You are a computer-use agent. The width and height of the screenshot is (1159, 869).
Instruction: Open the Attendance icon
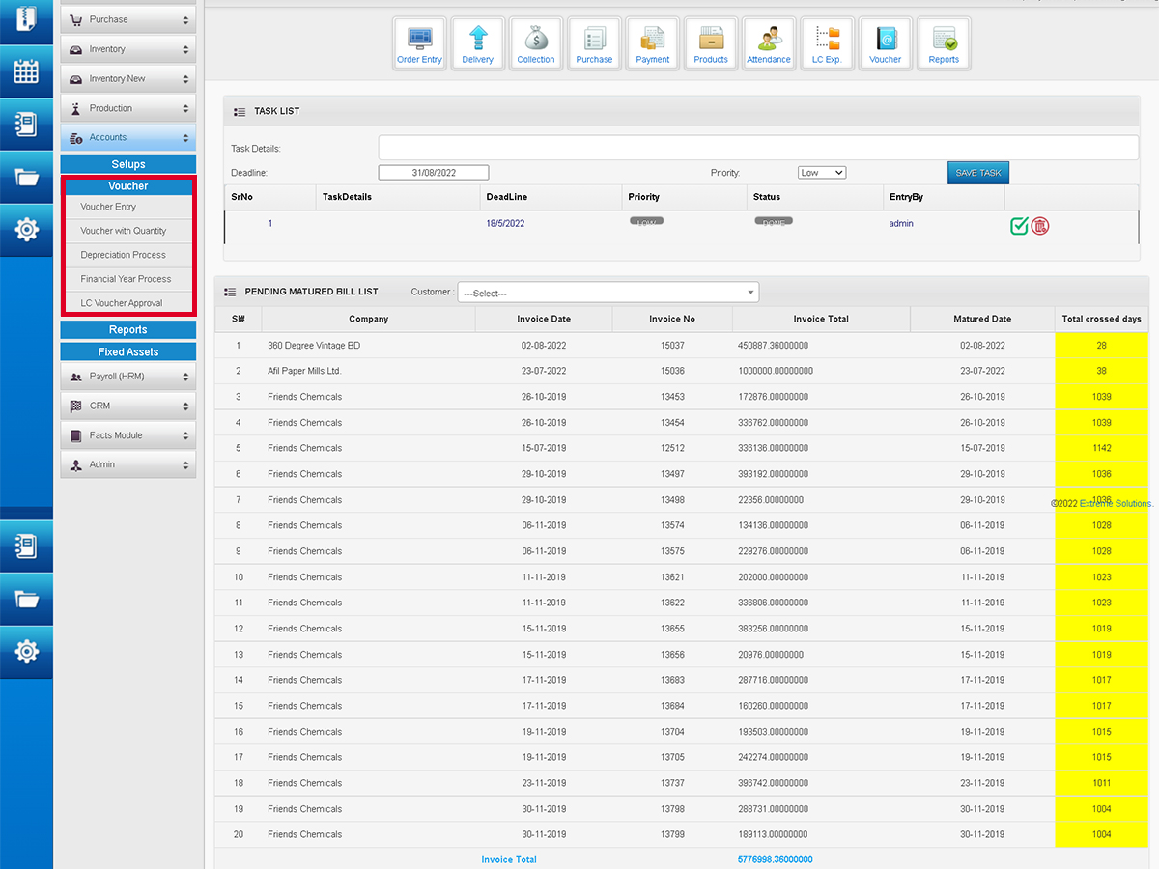click(769, 43)
